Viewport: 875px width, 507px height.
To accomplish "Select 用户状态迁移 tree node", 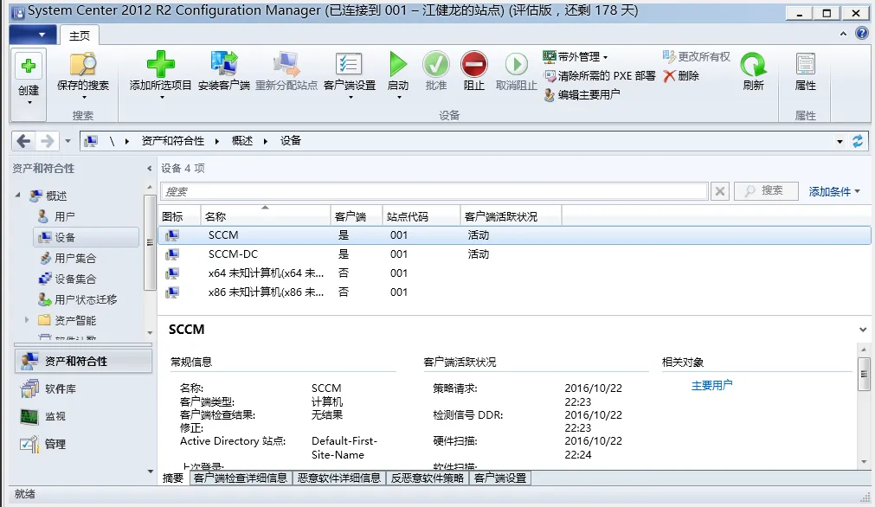I will [77, 299].
